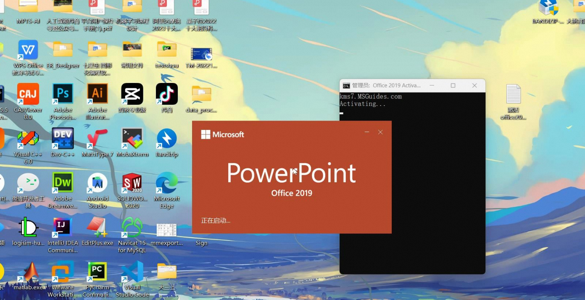Click the Activating... line in console
The width and height of the screenshot is (585, 300).
coord(363,104)
